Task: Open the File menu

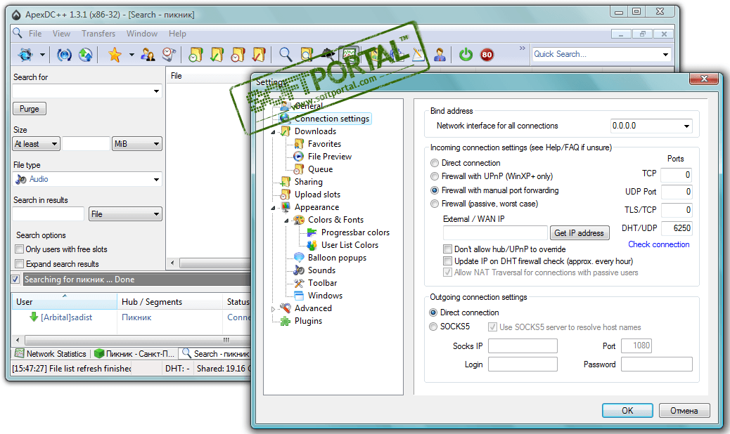Action: tap(35, 34)
